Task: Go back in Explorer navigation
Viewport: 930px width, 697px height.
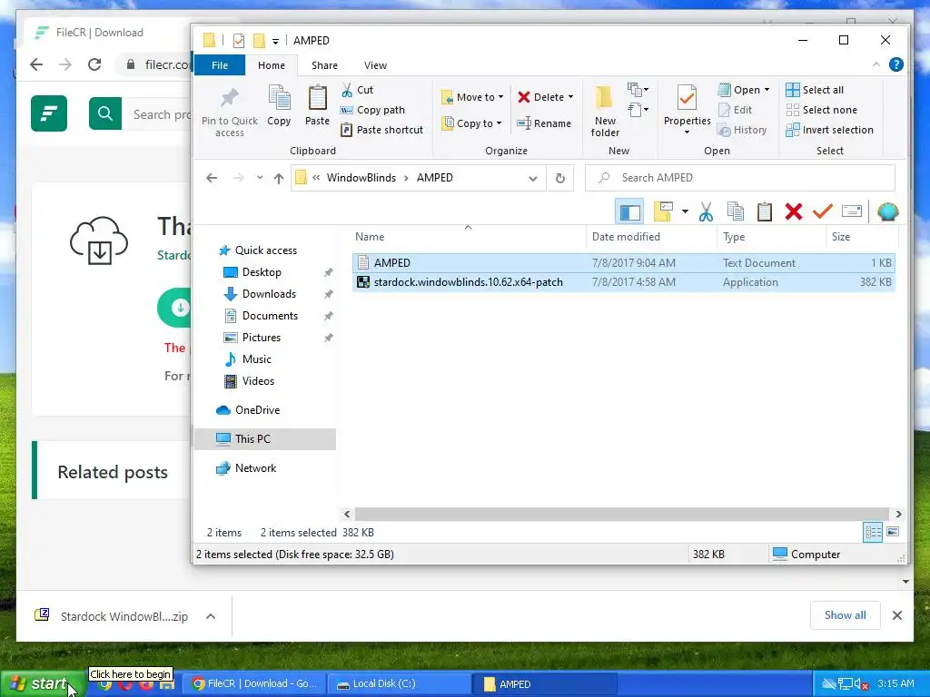Action: 212,178
